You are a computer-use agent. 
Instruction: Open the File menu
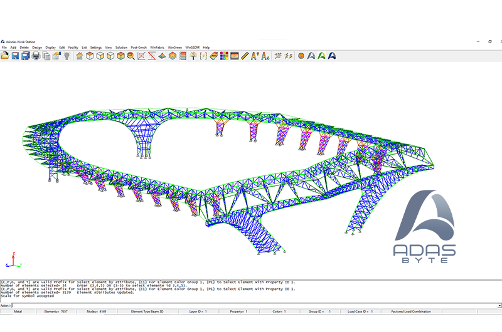click(x=4, y=47)
